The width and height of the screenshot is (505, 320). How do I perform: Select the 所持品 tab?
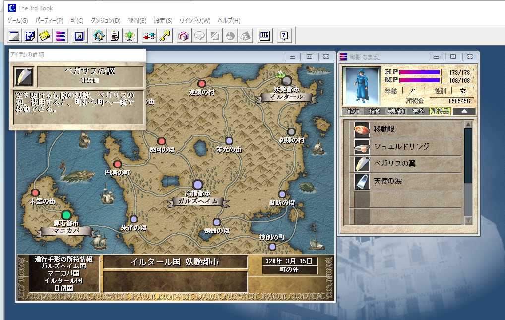click(440, 111)
